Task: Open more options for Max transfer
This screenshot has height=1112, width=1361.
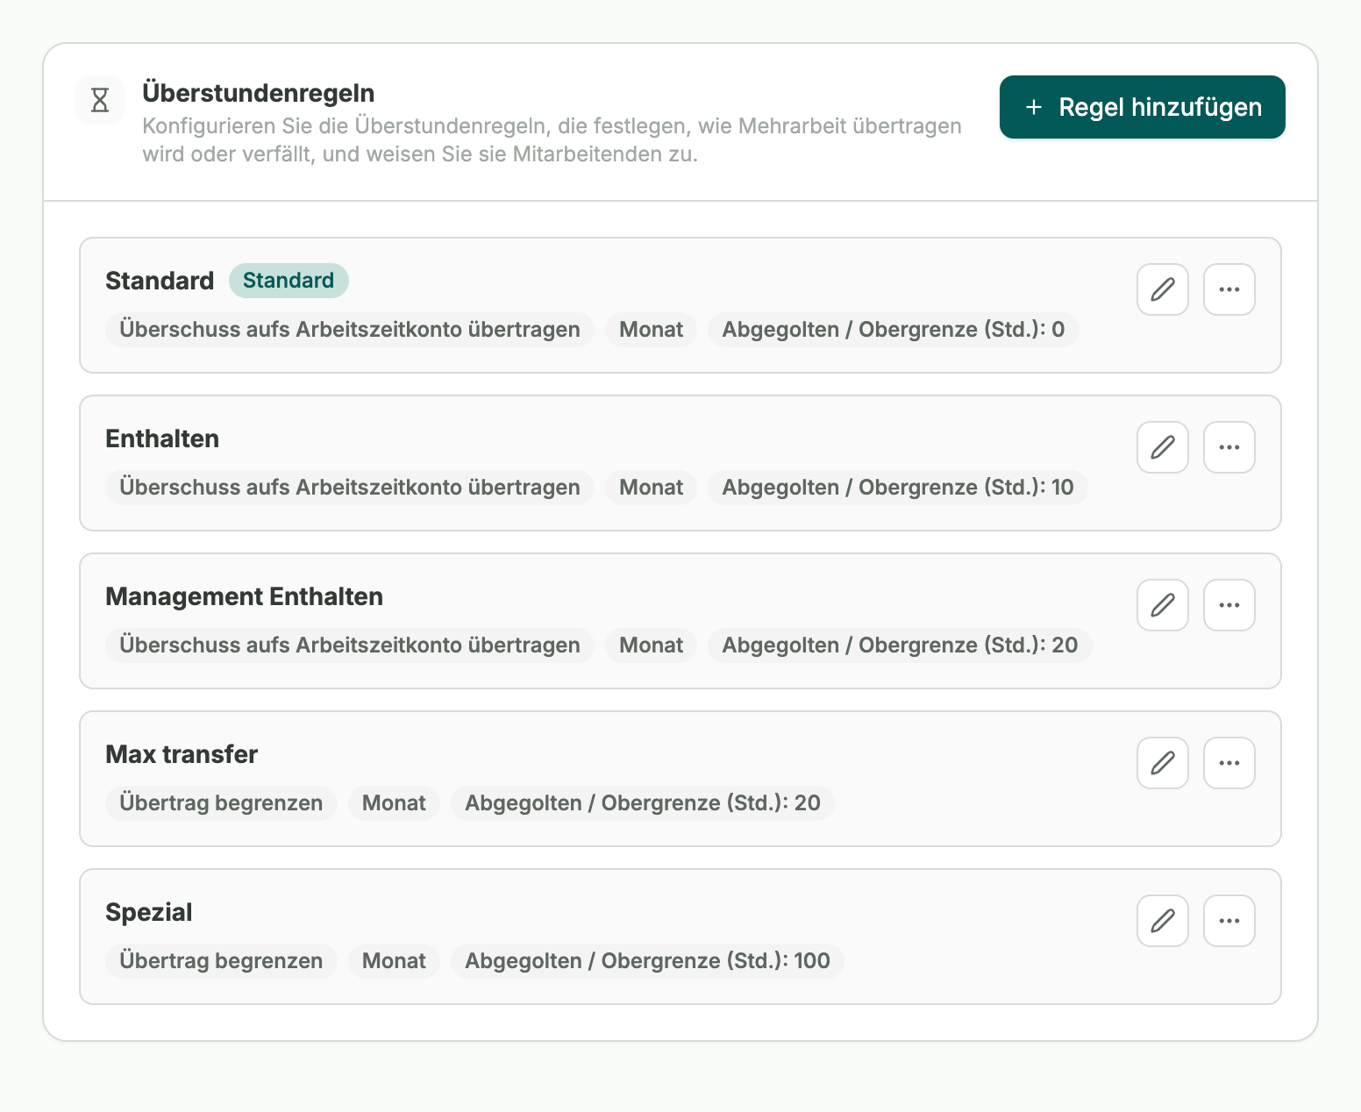Action: pyautogui.click(x=1229, y=763)
